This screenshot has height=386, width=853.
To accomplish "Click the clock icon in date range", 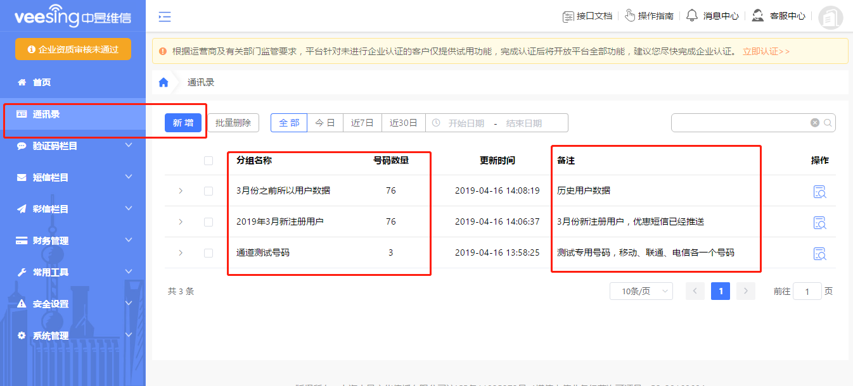I will pos(436,123).
